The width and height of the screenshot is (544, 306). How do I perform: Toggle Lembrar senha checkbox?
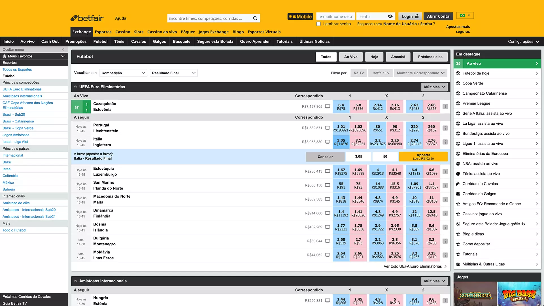tap(318, 24)
